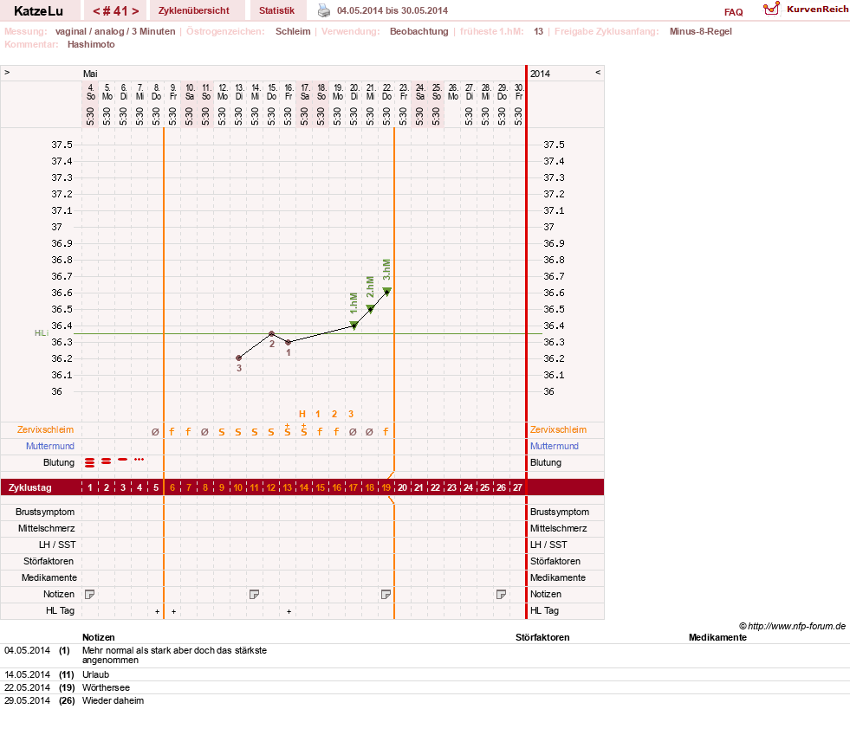The width and height of the screenshot is (850, 735).
Task: Click the 3.hM green triangle marker
Action: pos(387,292)
